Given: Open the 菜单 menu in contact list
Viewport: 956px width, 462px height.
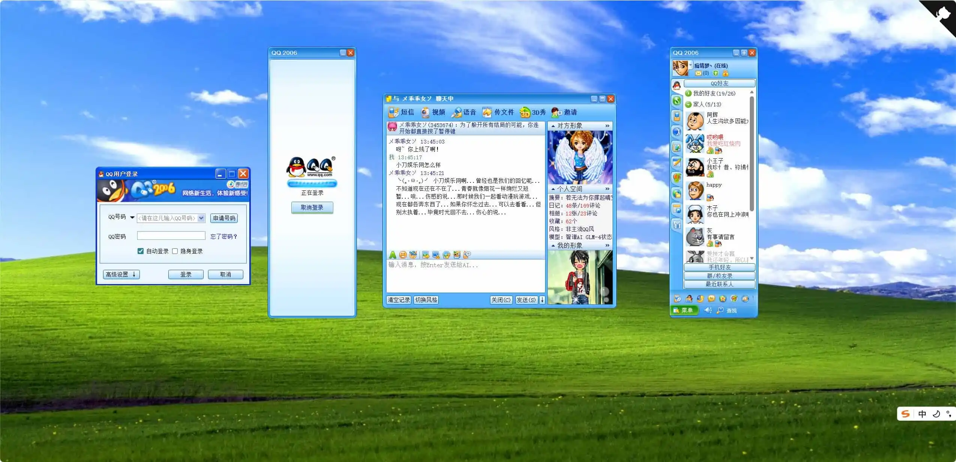Looking at the screenshot, I should click(684, 310).
